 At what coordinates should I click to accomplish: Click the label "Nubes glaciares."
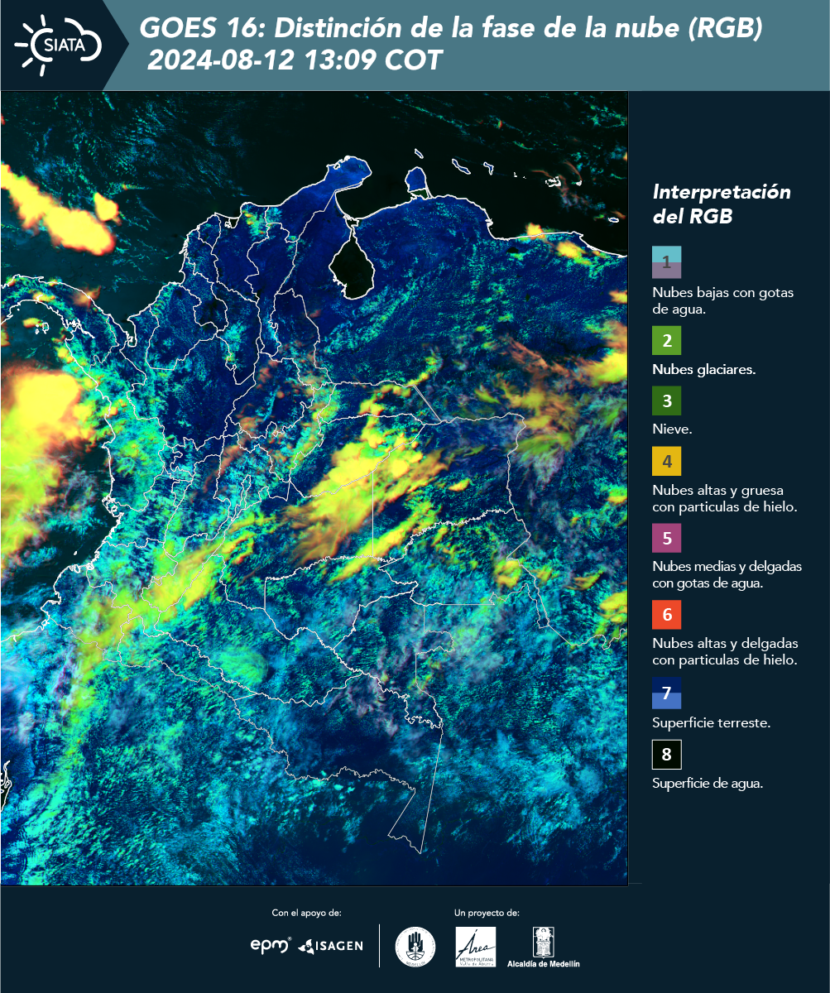click(x=703, y=370)
